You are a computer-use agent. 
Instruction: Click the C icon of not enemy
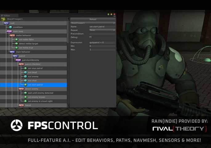[26, 77]
